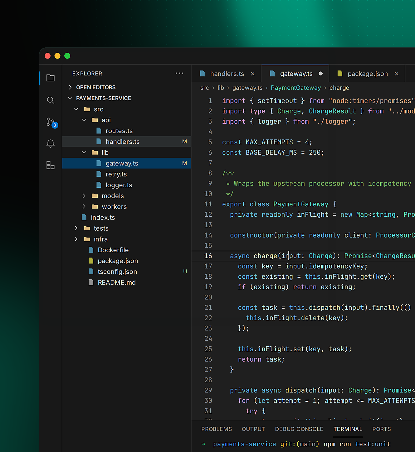Click the src folder icon
The height and width of the screenshot is (452, 415).
click(87, 109)
